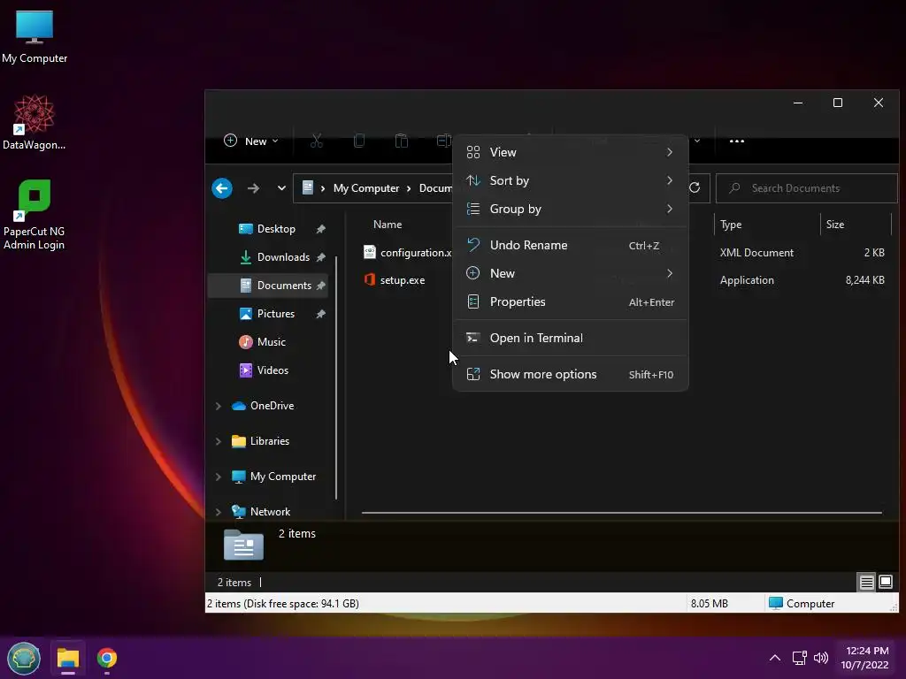Open the network tray icon

click(799, 658)
